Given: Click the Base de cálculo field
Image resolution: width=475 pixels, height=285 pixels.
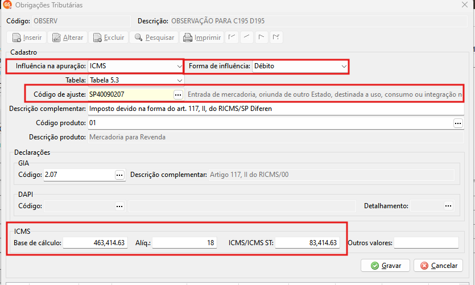Looking at the screenshot, I should pos(95,242).
